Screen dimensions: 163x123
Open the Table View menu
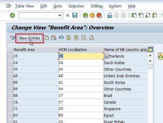[x=25, y=6]
